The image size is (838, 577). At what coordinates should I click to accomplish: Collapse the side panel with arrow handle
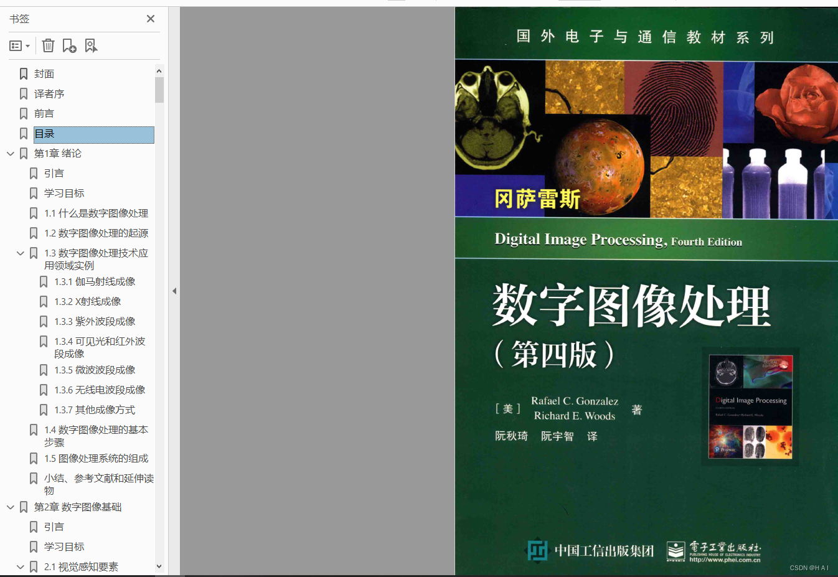pos(174,291)
